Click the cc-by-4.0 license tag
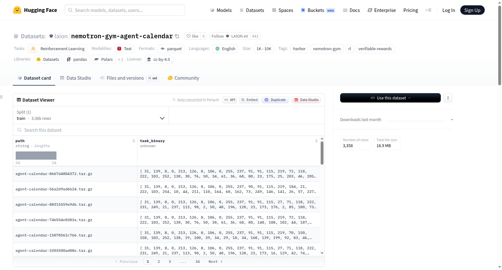 tap(159, 59)
